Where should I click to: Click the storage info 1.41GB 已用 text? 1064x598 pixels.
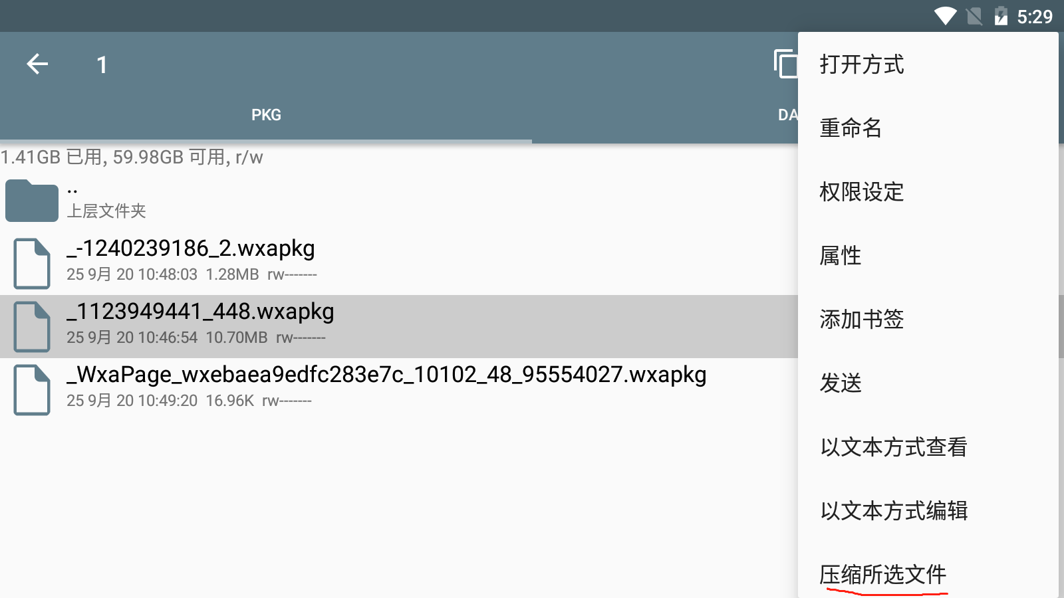tap(132, 157)
